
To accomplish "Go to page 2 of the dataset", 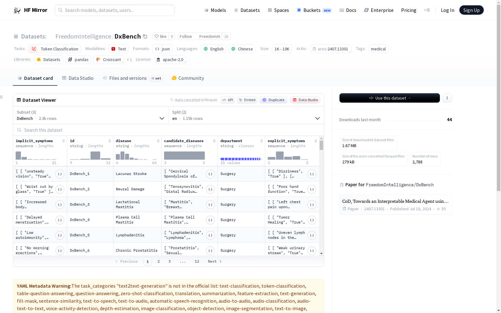I will 159,261.
